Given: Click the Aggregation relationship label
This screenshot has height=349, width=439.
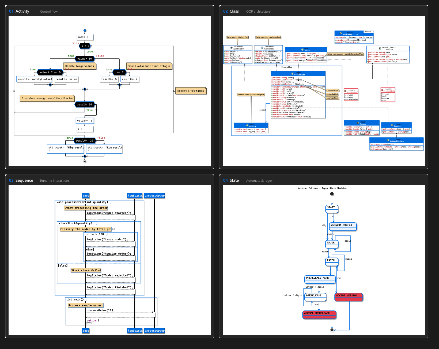Looking at the screenshot, I should [332, 98].
